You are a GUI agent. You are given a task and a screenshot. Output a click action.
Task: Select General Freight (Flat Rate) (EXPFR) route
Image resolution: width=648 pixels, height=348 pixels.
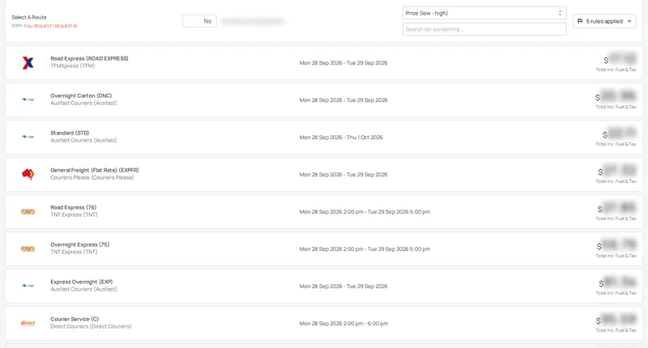[x=324, y=174]
